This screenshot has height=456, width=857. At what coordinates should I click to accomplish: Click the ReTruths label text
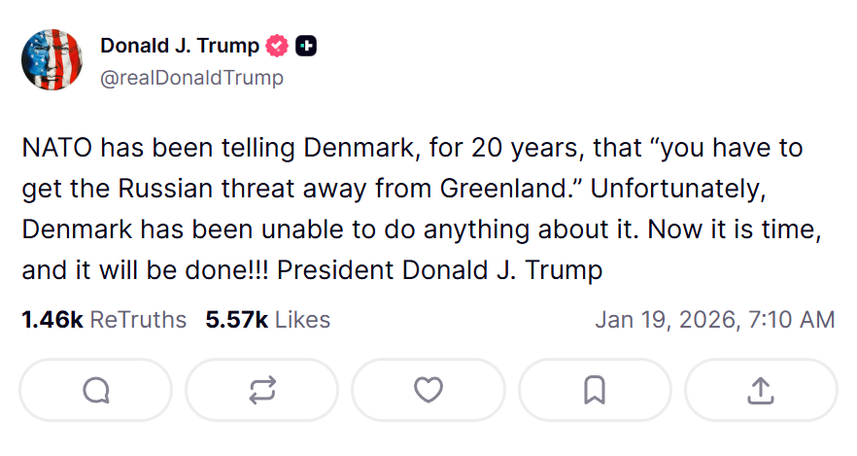(138, 320)
